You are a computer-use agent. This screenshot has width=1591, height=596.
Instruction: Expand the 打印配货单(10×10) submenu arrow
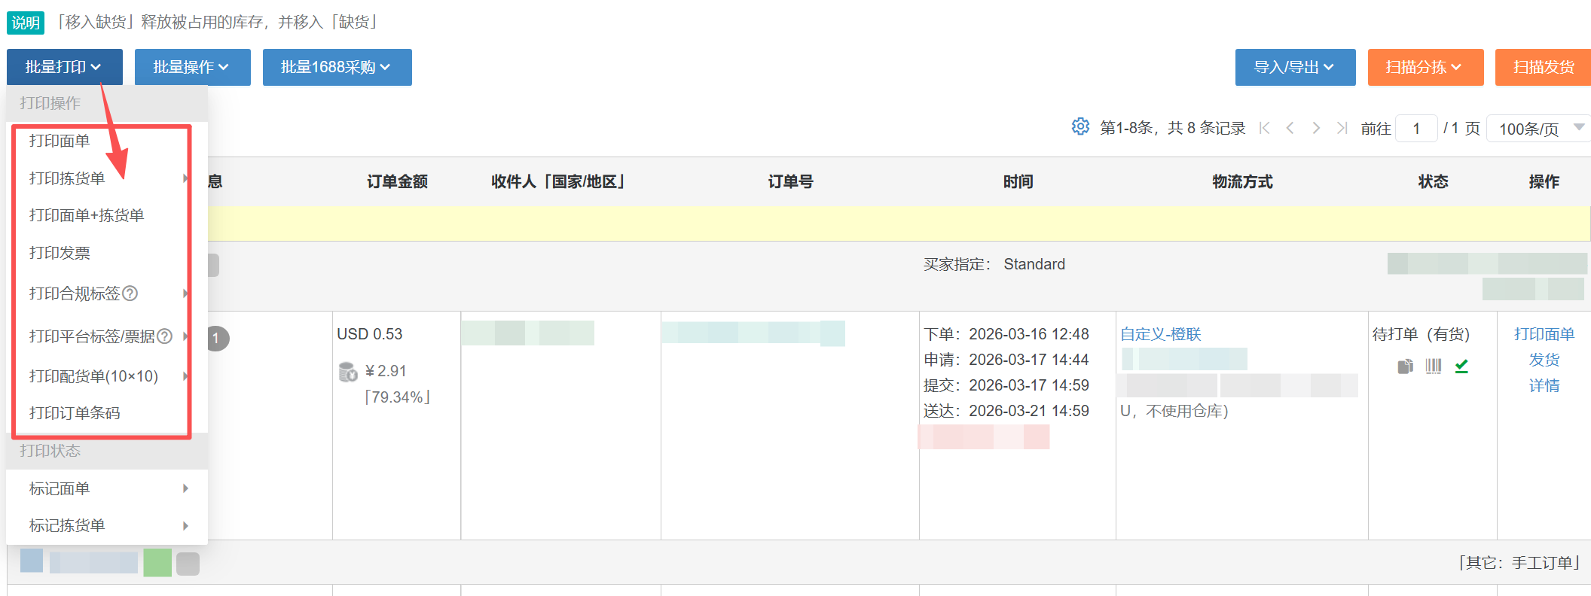185,376
